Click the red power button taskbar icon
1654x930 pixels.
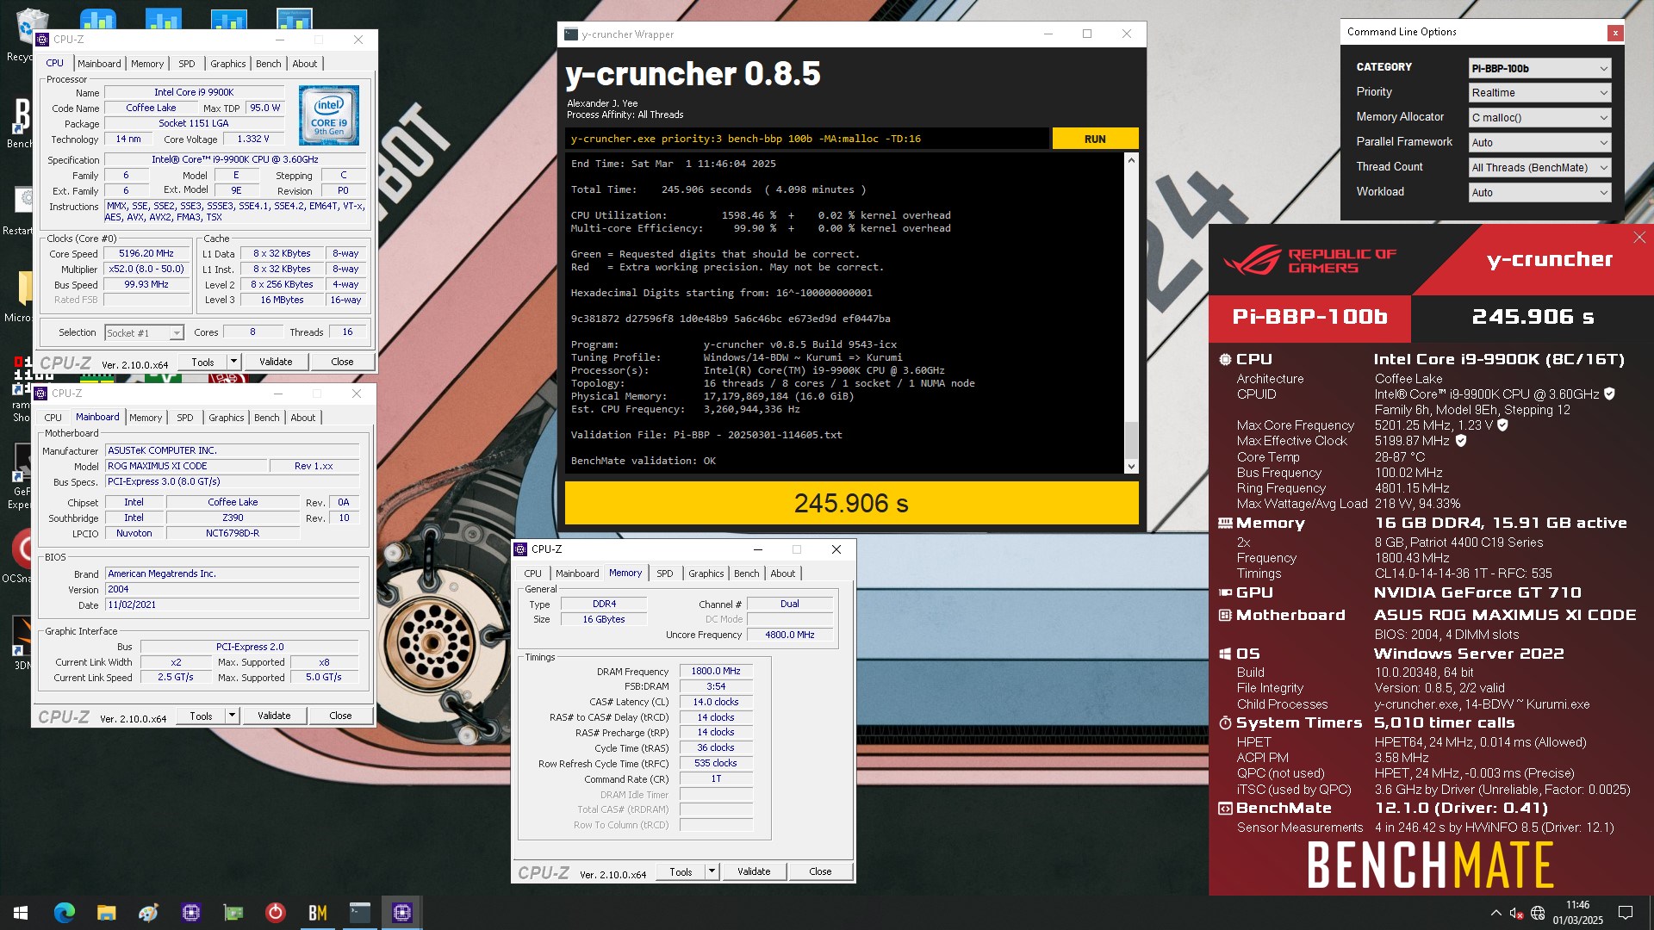tap(275, 913)
